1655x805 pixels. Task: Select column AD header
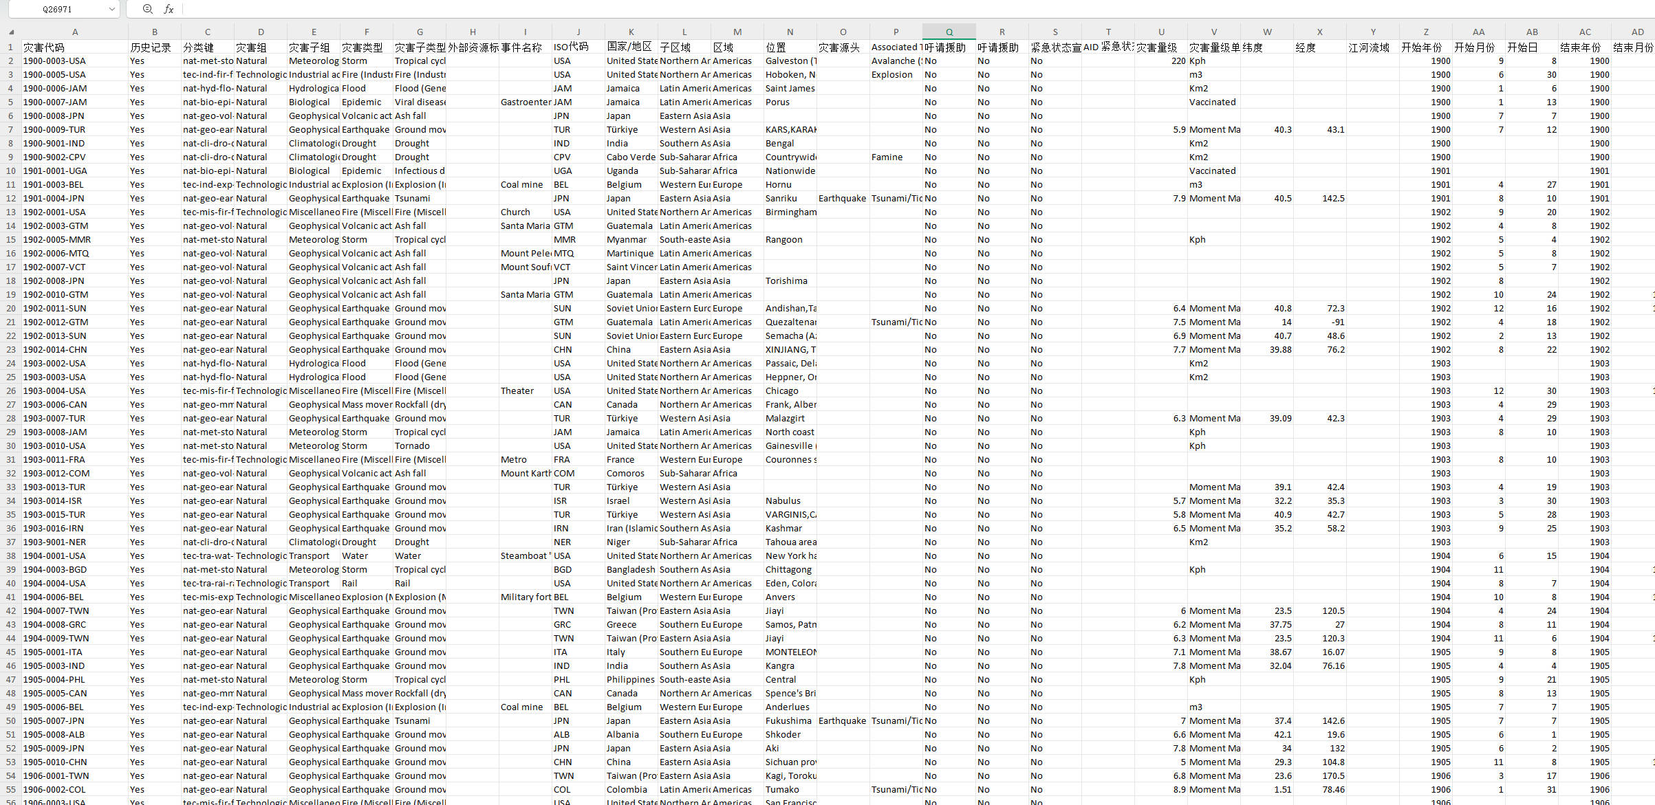click(1636, 32)
